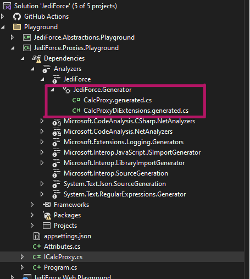Click the Dependencies warning icon

point(37,59)
